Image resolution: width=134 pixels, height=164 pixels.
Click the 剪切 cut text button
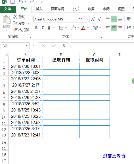click(x=22, y=17)
